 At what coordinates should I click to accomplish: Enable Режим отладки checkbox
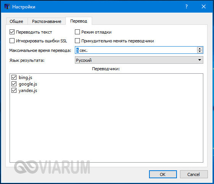tap(77, 32)
